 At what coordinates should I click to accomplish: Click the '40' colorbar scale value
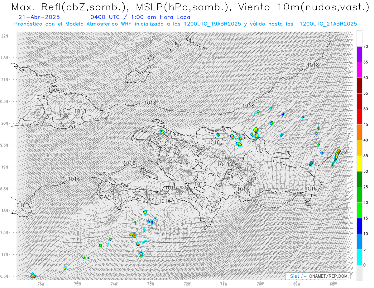pyautogui.click(x=366, y=140)
